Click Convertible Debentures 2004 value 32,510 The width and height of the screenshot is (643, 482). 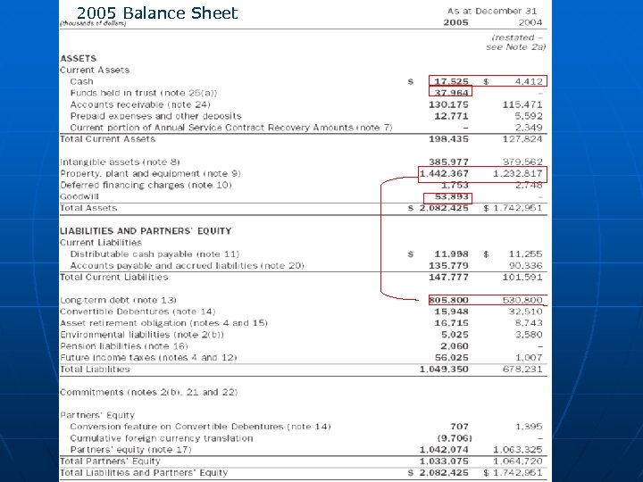pos(525,312)
